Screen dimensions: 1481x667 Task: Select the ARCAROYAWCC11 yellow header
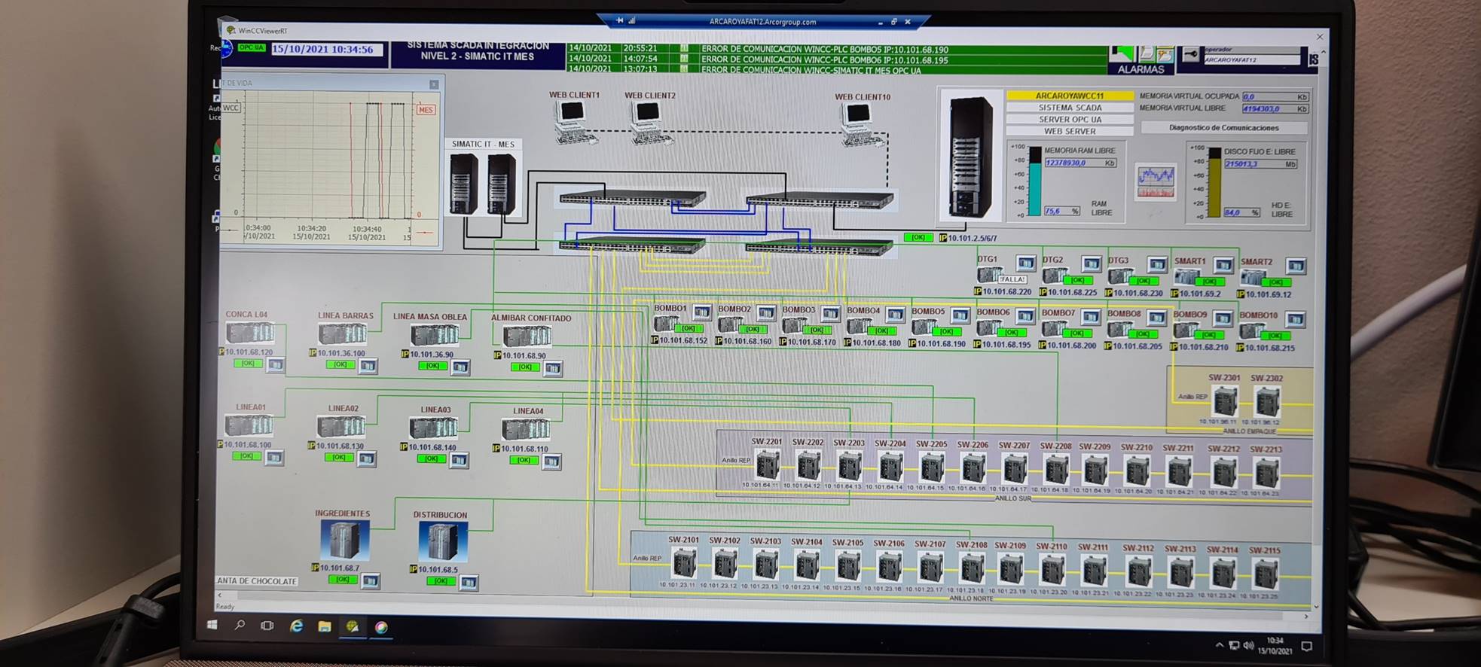pyautogui.click(x=1070, y=96)
